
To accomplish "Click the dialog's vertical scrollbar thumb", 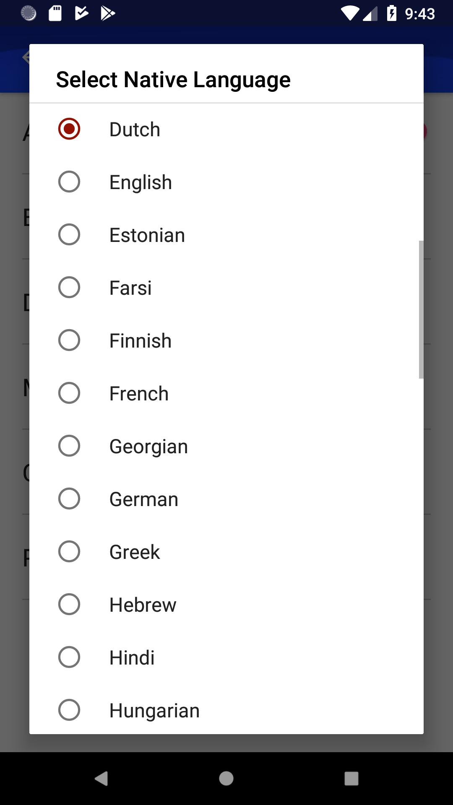I will pyautogui.click(x=421, y=309).
